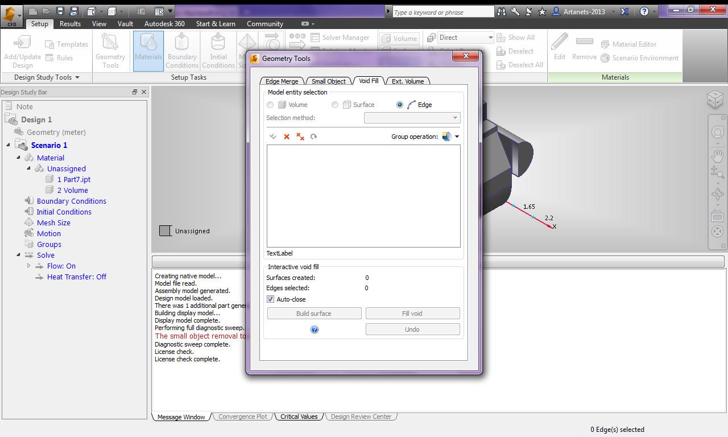Select the Mesh Size tree item
This screenshot has width=728, height=437.
(x=53, y=222)
